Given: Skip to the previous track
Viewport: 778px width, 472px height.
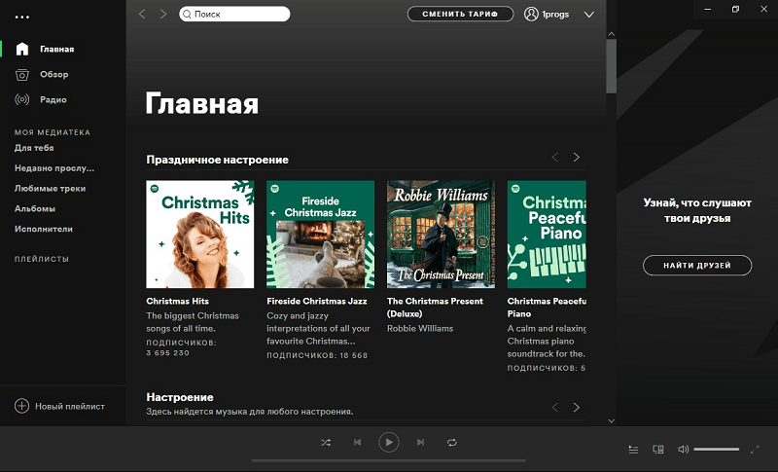Looking at the screenshot, I should point(357,442).
